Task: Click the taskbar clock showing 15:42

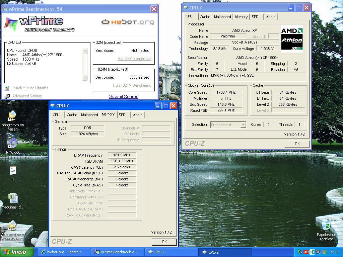Action: point(334,252)
